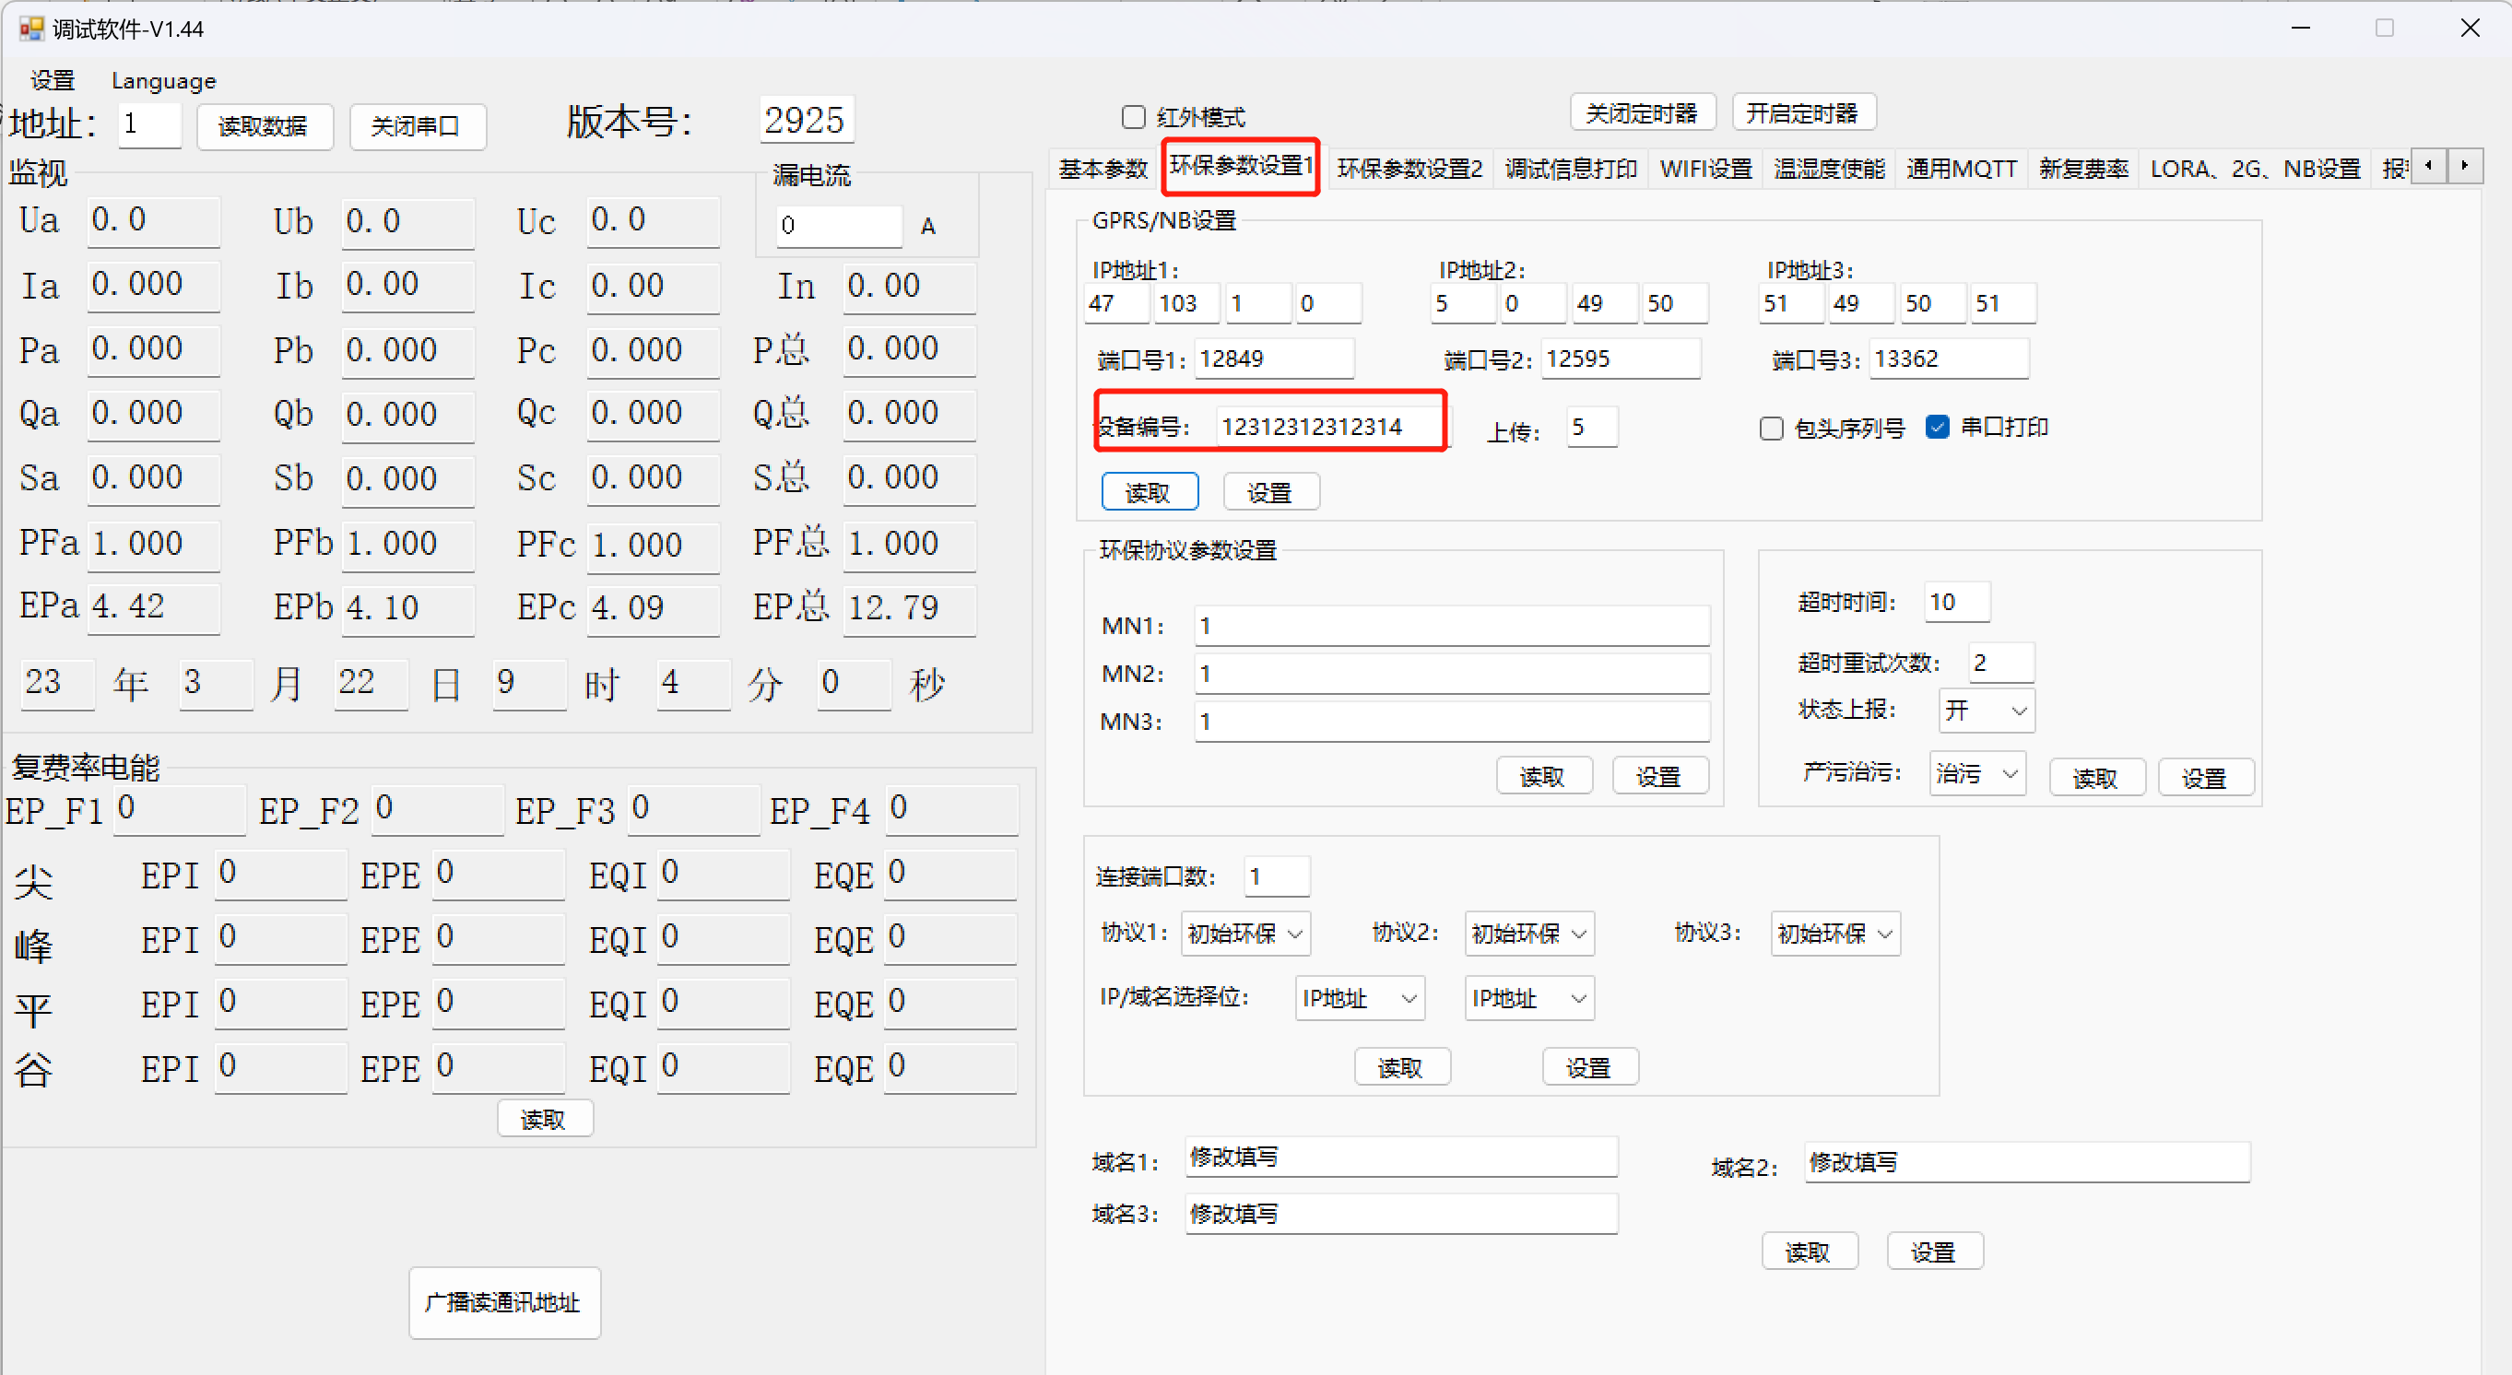
Task: Open the Language menu
Action: [x=164, y=81]
